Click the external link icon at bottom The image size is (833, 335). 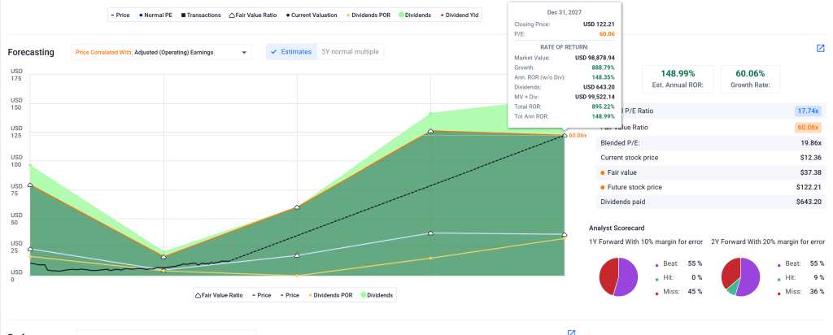pos(571,332)
